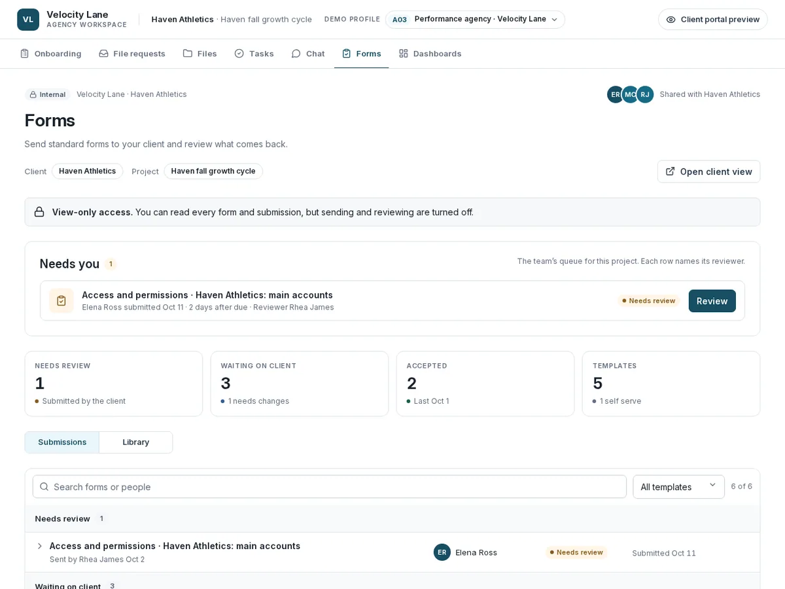This screenshot has height=589, width=785.
Task: Click the Internal lock badge
Action: pos(48,94)
